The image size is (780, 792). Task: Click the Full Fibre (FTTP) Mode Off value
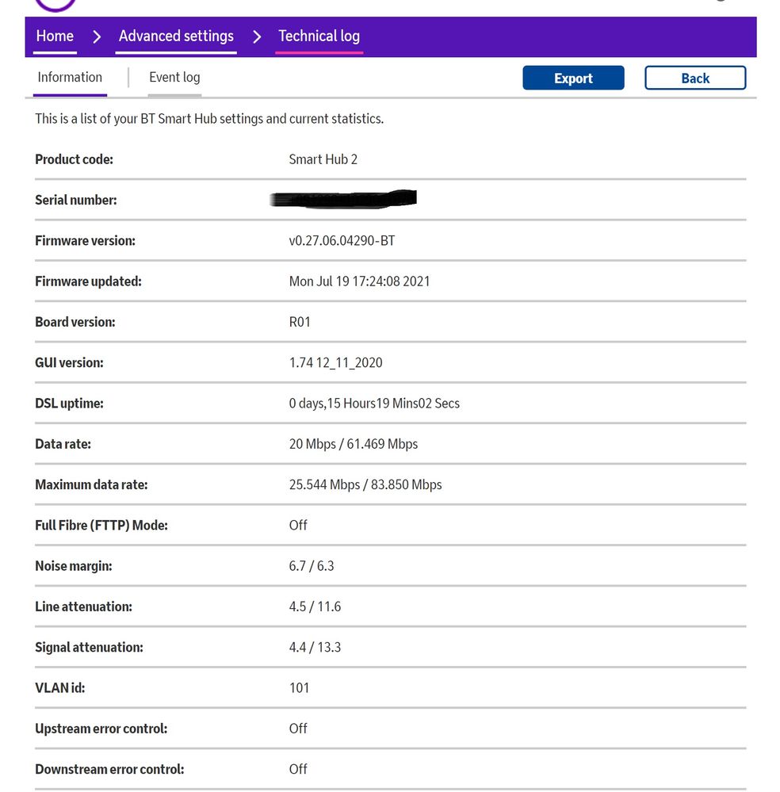[x=298, y=525]
